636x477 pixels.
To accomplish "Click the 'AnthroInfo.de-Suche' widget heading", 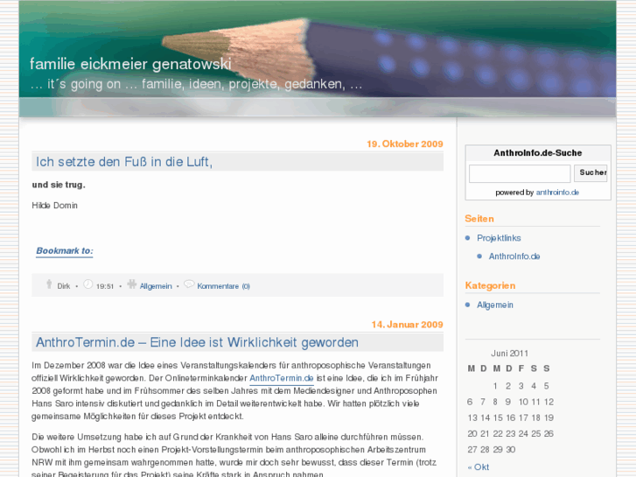I will pyautogui.click(x=538, y=153).
